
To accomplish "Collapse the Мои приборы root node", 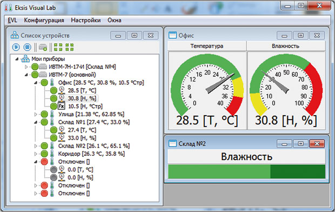I will [17, 59].
